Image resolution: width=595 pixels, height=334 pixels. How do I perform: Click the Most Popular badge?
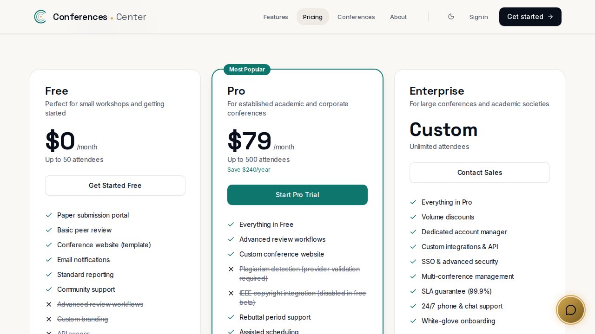(247, 70)
